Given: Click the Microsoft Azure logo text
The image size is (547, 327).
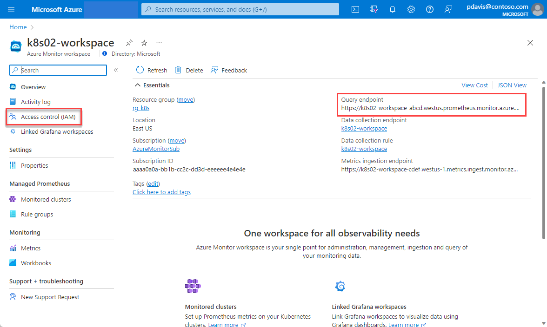Looking at the screenshot, I should (57, 9).
